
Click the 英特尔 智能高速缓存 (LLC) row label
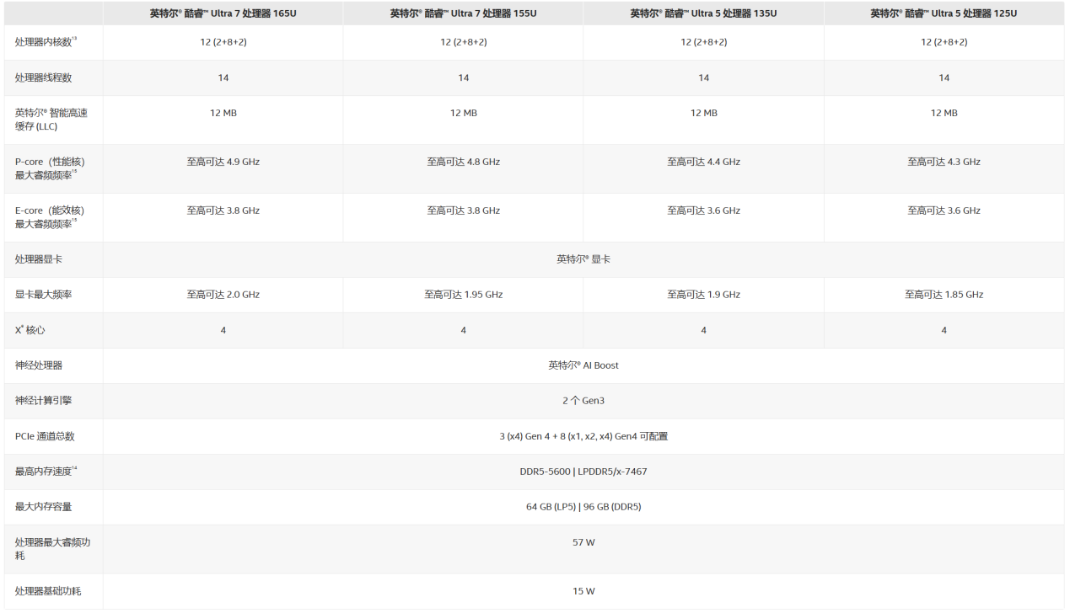click(49, 119)
